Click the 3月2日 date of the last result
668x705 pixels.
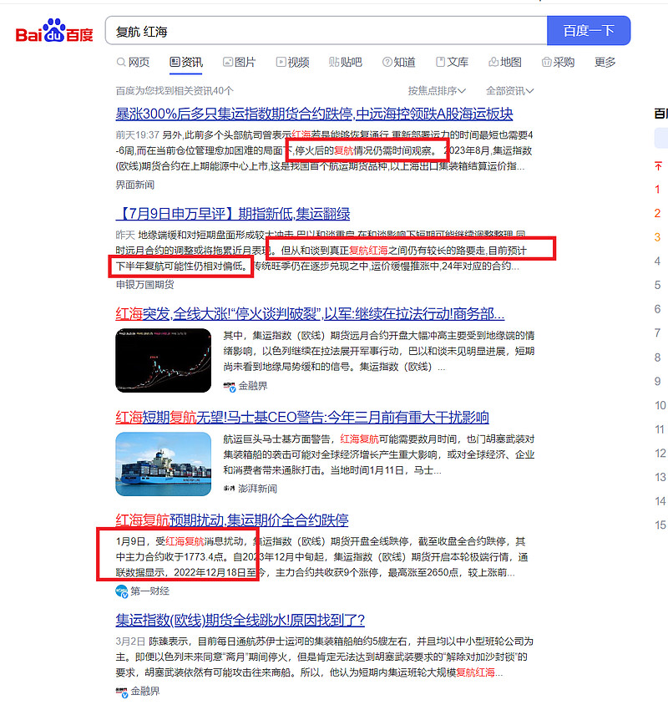[x=130, y=642]
